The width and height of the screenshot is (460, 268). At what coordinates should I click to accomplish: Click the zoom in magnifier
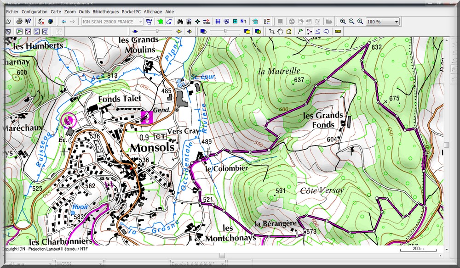pos(343,22)
